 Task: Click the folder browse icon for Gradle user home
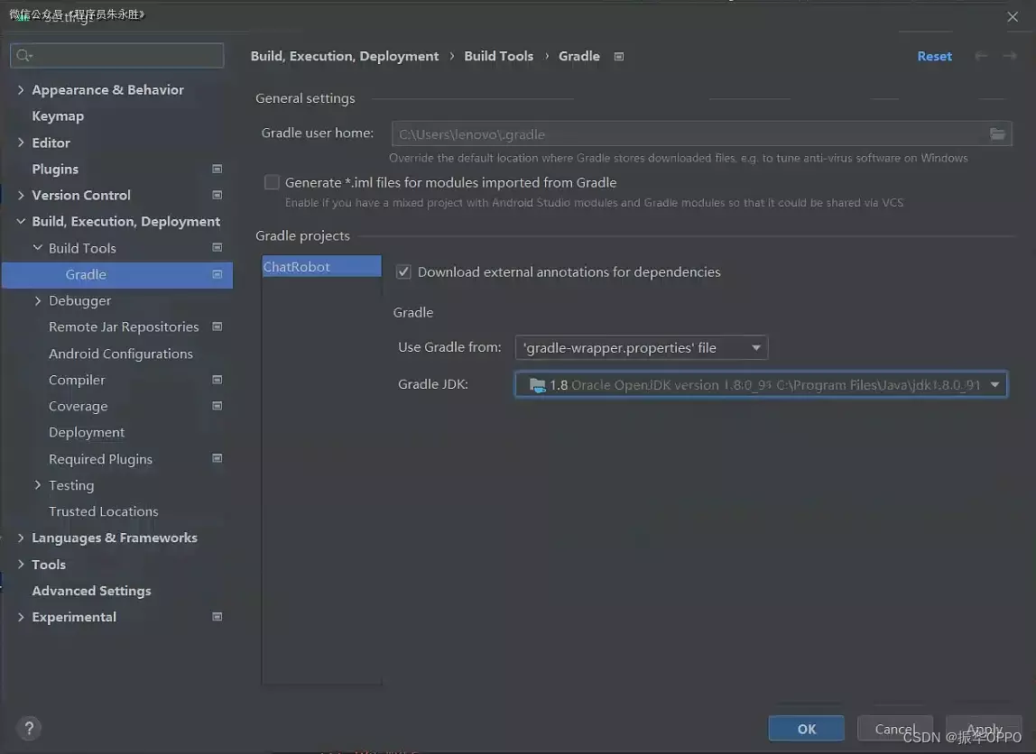tap(997, 134)
